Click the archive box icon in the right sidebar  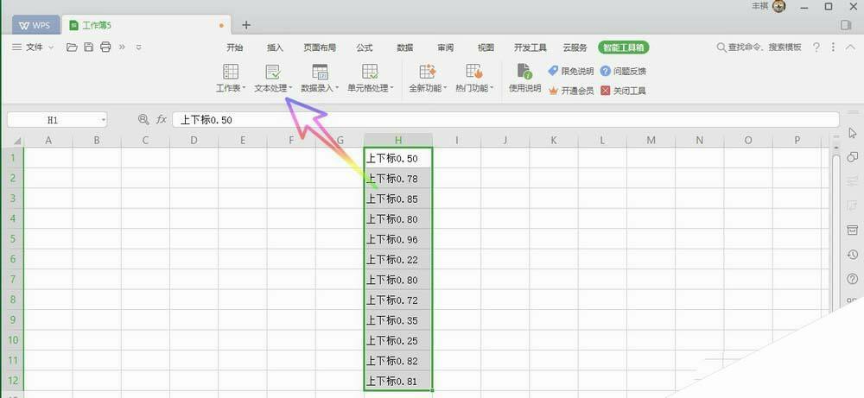pyautogui.click(x=853, y=230)
